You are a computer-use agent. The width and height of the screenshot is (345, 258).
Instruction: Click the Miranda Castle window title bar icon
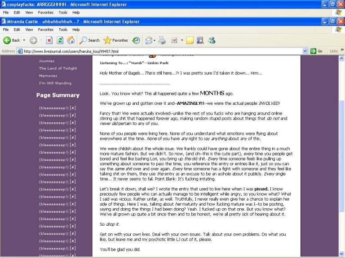click(x=3, y=21)
